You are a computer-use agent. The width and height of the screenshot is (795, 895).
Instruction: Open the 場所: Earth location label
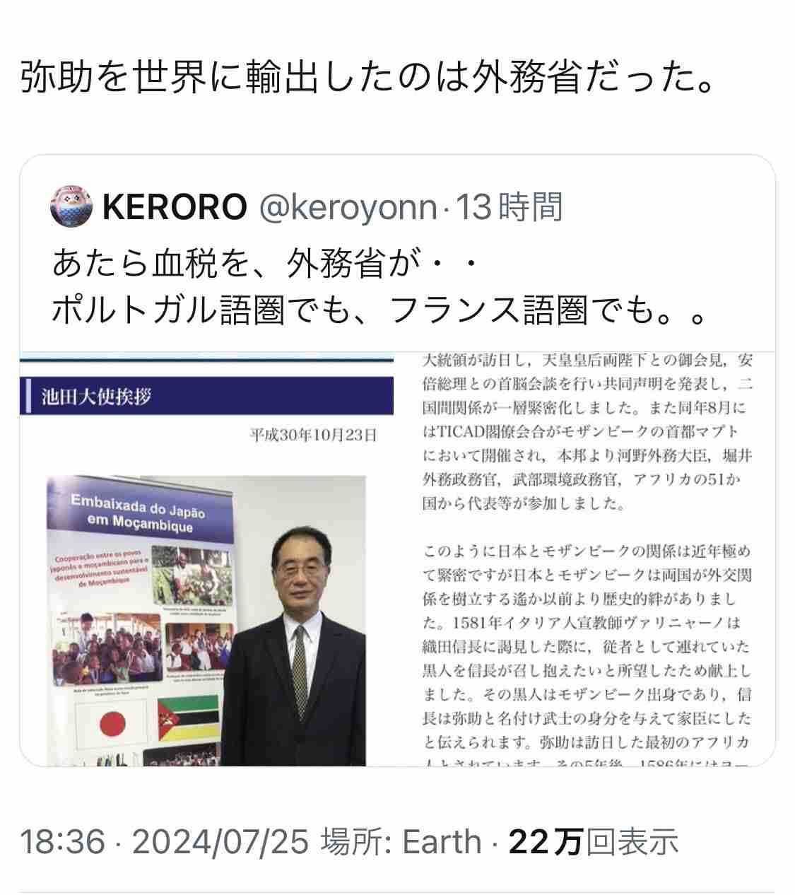click(x=401, y=842)
